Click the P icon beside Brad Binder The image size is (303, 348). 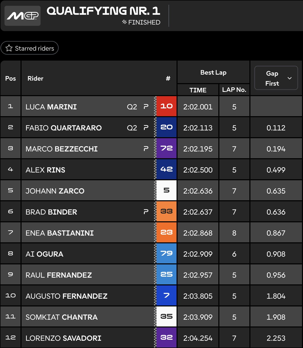click(x=146, y=212)
